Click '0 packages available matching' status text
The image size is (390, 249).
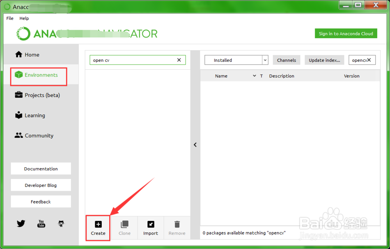244,233
